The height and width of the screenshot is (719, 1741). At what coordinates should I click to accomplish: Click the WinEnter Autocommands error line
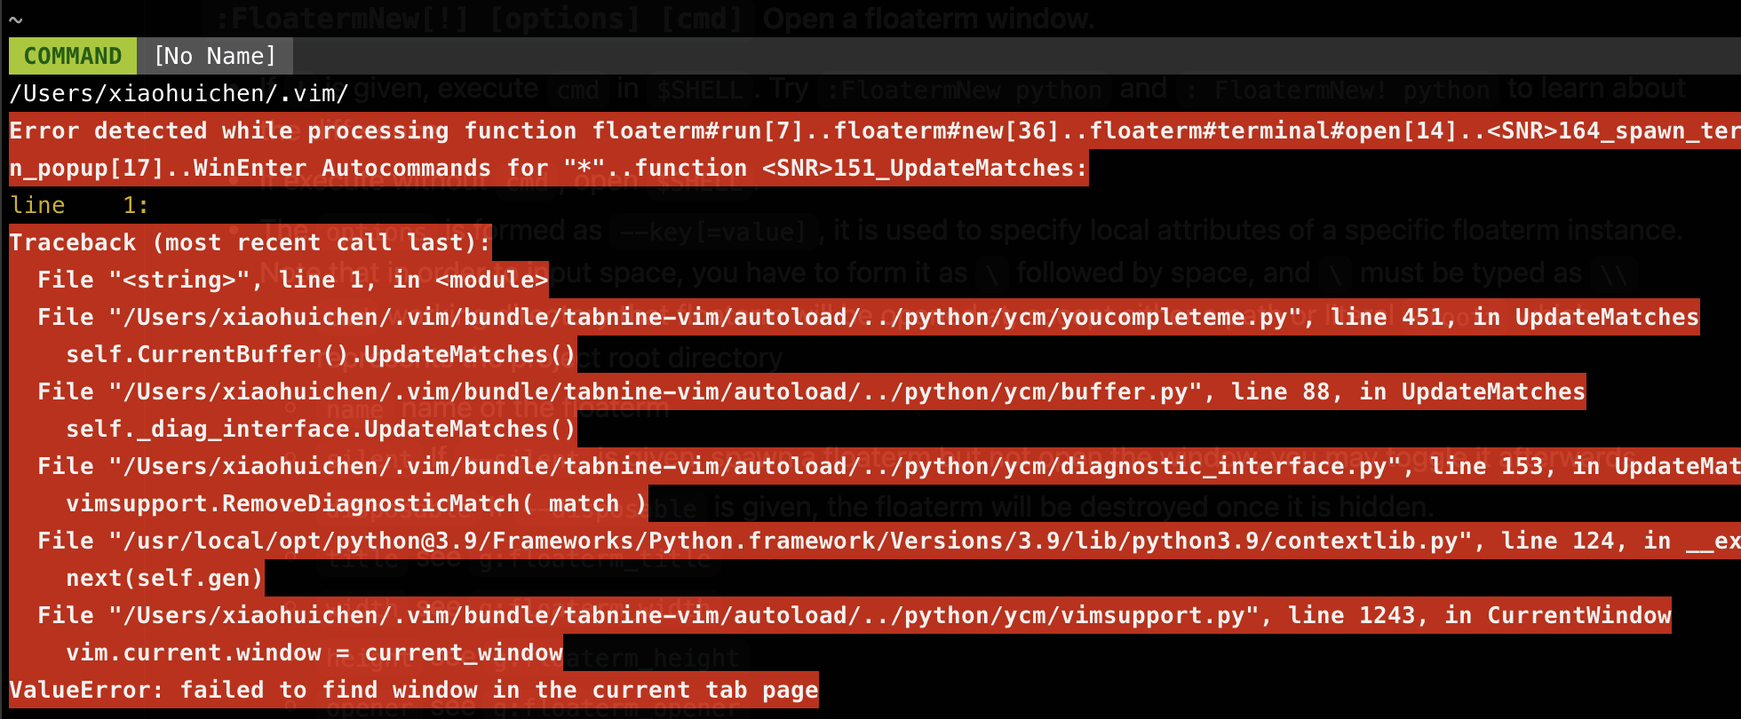tap(548, 168)
